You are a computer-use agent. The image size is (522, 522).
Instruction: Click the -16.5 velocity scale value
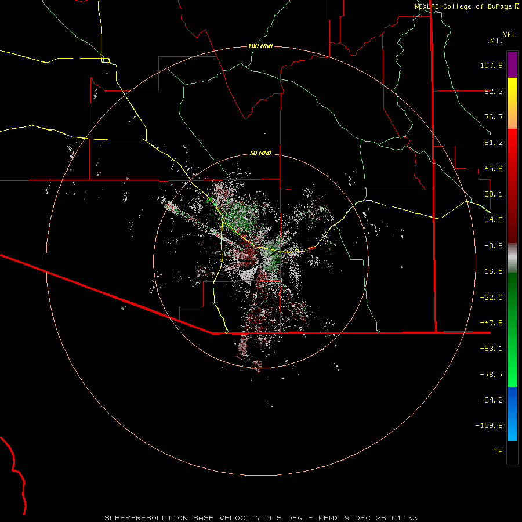(x=491, y=271)
